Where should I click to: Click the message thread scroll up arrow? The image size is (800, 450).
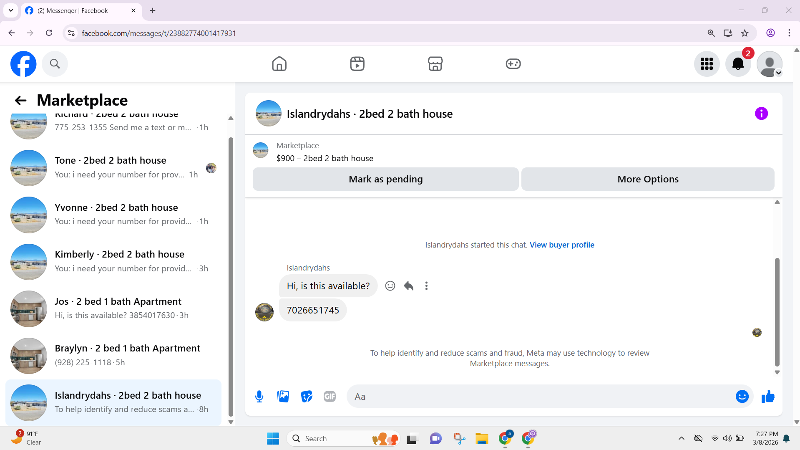777,202
